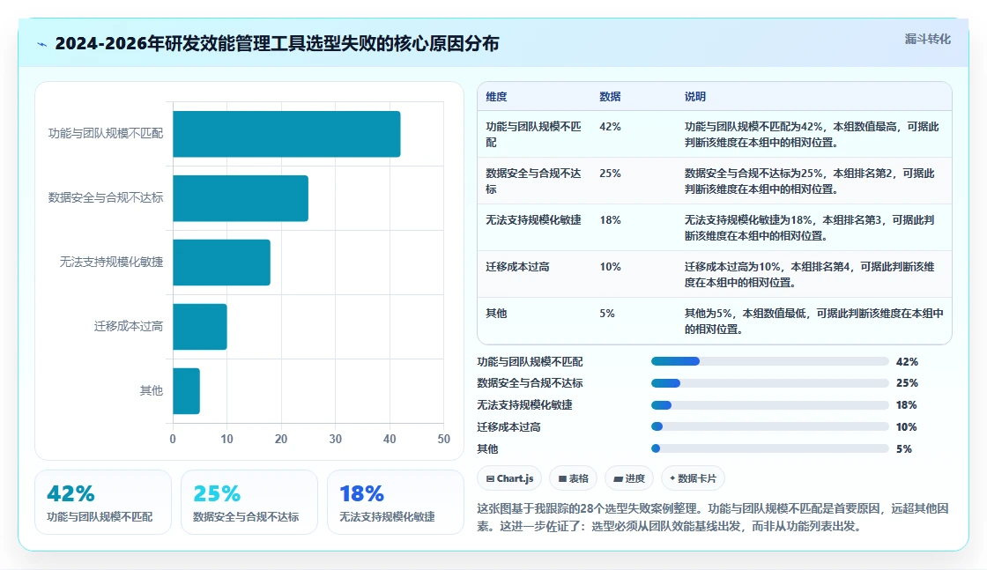
Task: Click the 5% progress bar for 其他
Action: (x=770, y=448)
